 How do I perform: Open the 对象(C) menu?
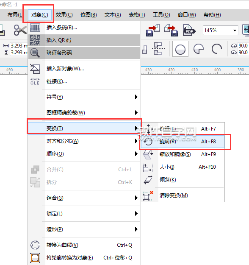pyautogui.click(x=40, y=15)
